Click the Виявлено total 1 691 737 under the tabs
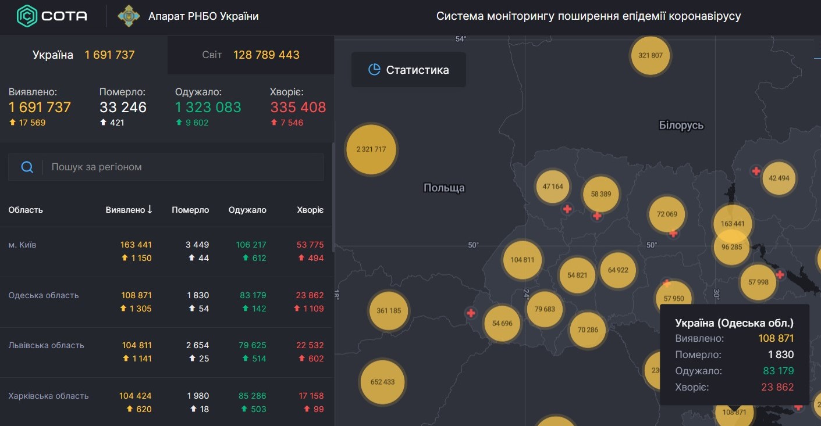The image size is (821, 426). 40,108
